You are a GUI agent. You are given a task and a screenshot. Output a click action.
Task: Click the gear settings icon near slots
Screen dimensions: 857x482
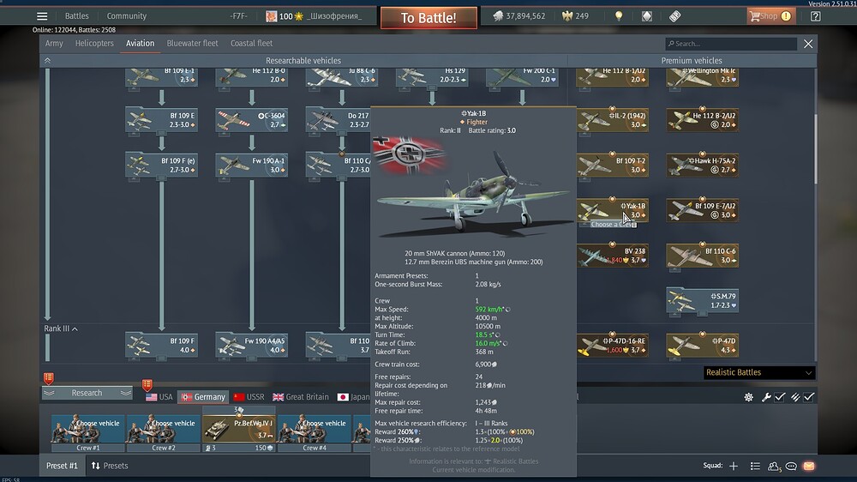coord(748,397)
